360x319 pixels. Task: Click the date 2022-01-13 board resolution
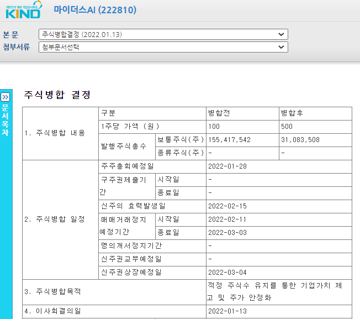click(227, 311)
